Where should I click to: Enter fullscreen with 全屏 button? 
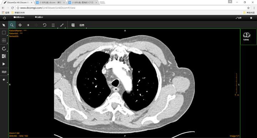239,18
